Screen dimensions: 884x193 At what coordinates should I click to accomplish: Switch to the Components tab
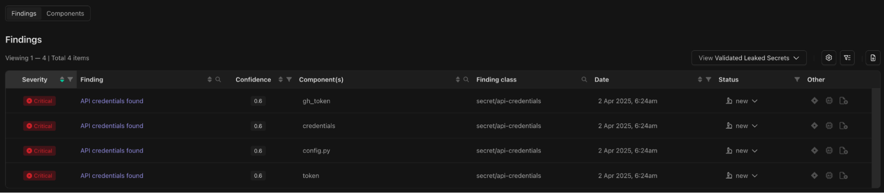click(65, 14)
